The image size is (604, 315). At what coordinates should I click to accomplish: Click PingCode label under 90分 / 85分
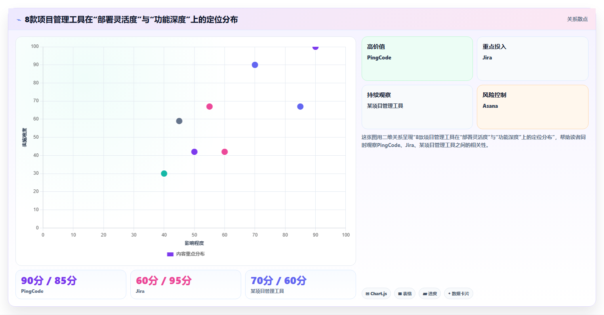pyautogui.click(x=32, y=291)
